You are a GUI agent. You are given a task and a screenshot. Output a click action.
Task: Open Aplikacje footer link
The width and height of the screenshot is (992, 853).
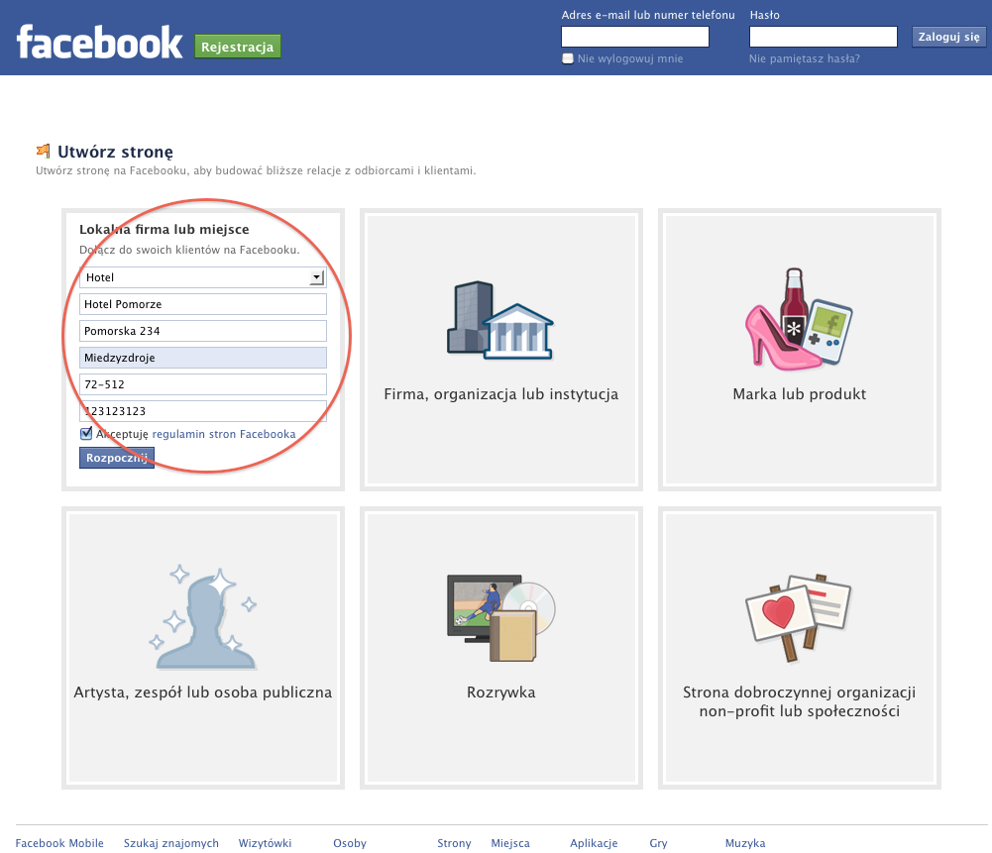click(594, 843)
